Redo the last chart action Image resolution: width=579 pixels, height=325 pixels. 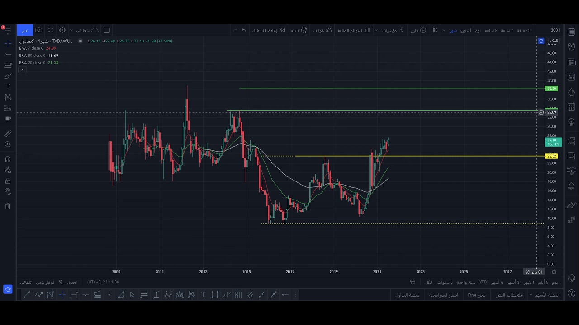pos(234,30)
